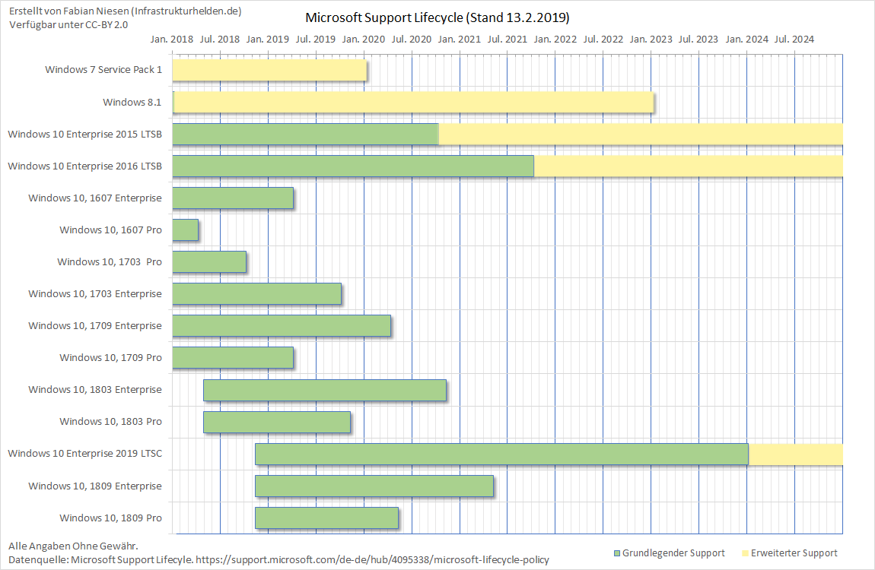Screen dimensions: 875x570
Task: Click the Verfügbar unter CC-BY 2.0 note
Action: pyautogui.click(x=68, y=25)
